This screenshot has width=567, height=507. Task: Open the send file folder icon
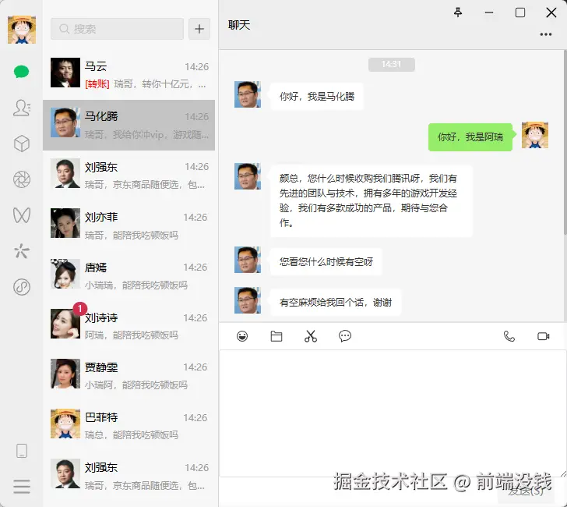click(276, 336)
